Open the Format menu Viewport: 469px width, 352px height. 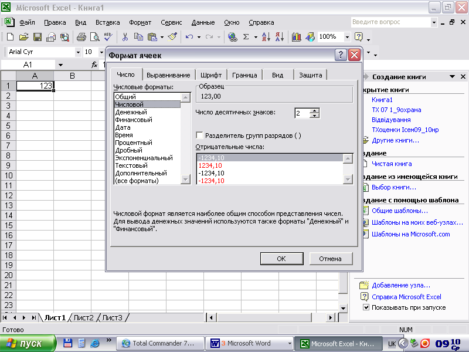140,22
